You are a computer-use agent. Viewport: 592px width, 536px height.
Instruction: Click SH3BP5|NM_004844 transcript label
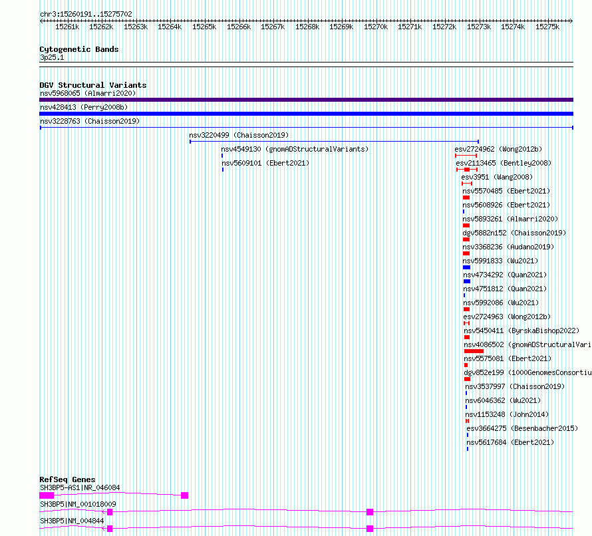(72, 521)
